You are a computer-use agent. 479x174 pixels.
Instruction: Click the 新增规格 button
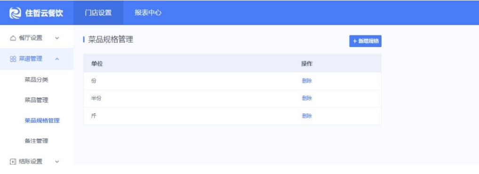(365, 41)
